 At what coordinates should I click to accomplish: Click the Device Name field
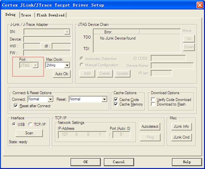click(172, 66)
